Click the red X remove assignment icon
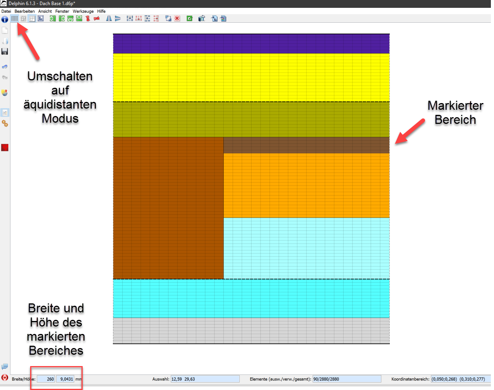This screenshot has width=494, height=390. click(177, 18)
